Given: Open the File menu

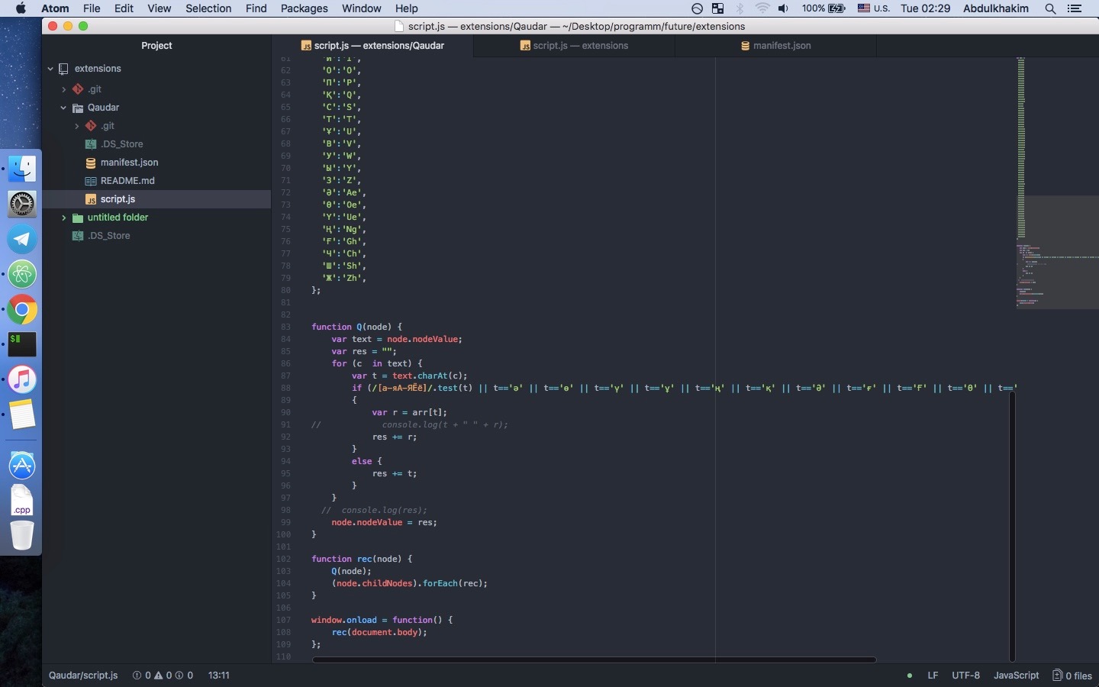Looking at the screenshot, I should (92, 8).
